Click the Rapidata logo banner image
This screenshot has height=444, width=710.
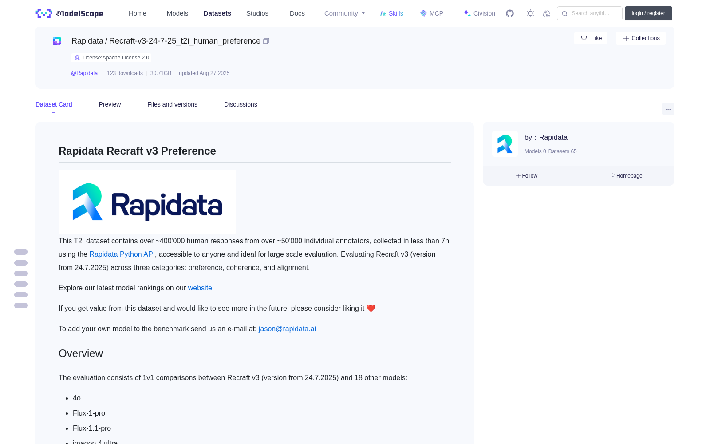(x=147, y=202)
